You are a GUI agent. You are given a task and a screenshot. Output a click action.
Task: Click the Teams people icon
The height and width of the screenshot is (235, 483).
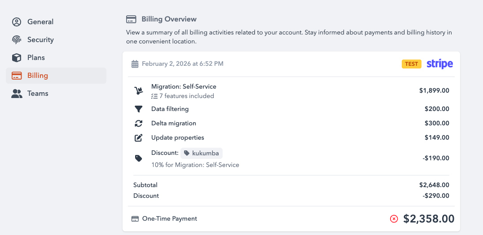click(17, 94)
